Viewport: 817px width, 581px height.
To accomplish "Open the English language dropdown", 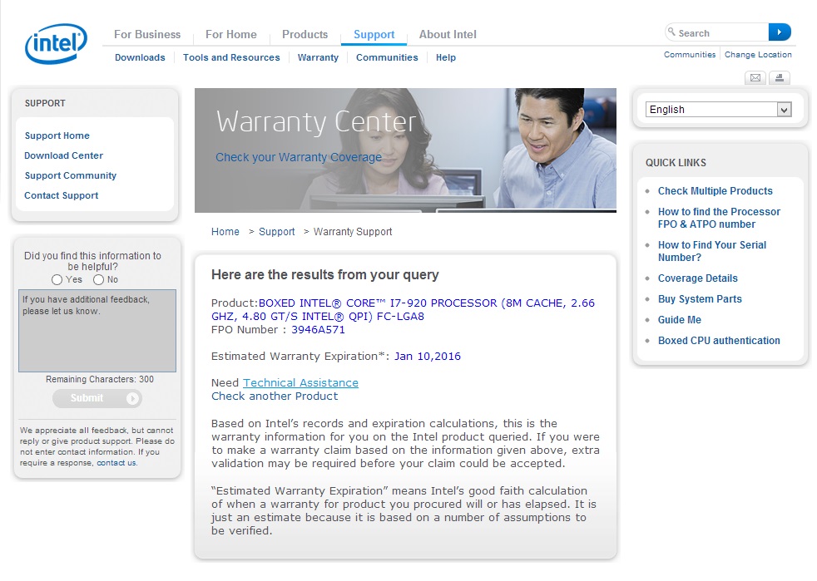I will (x=719, y=110).
